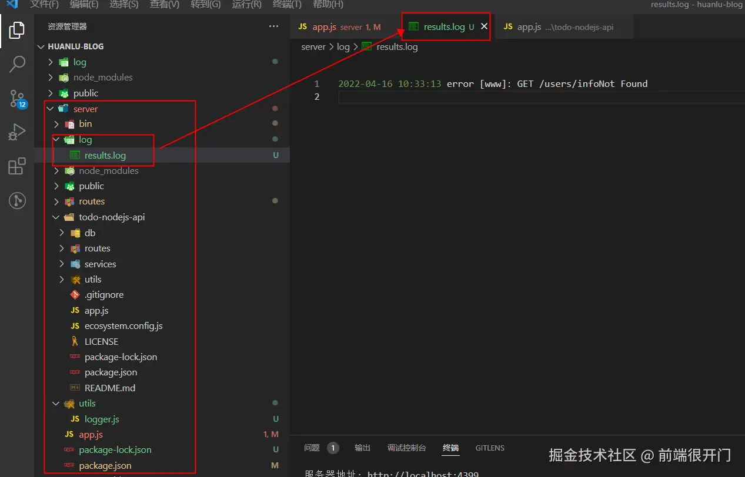Open the 问题 panel tab
745x477 pixels.
tap(321, 448)
